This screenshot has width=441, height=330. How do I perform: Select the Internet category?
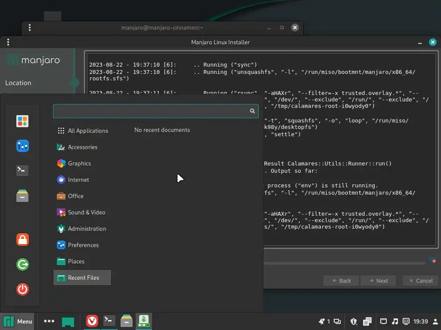pos(82,180)
